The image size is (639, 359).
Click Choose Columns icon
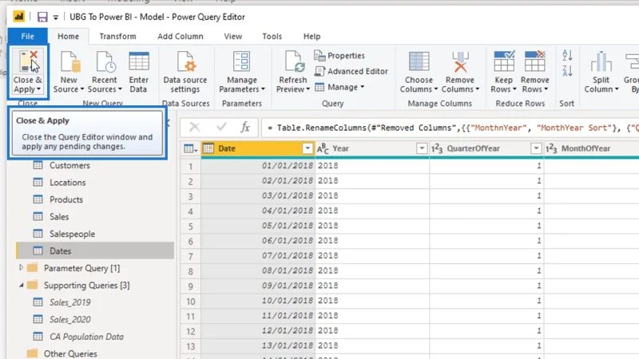coord(419,62)
